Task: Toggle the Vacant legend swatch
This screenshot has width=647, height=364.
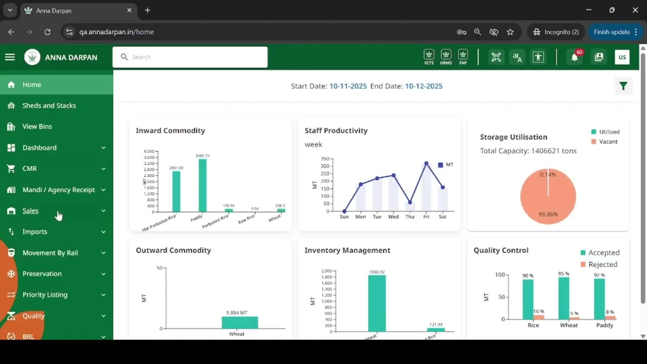Action: click(x=594, y=142)
